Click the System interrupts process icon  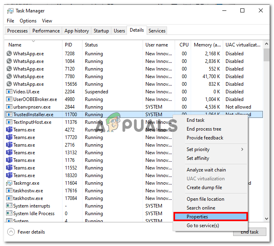[9, 206]
